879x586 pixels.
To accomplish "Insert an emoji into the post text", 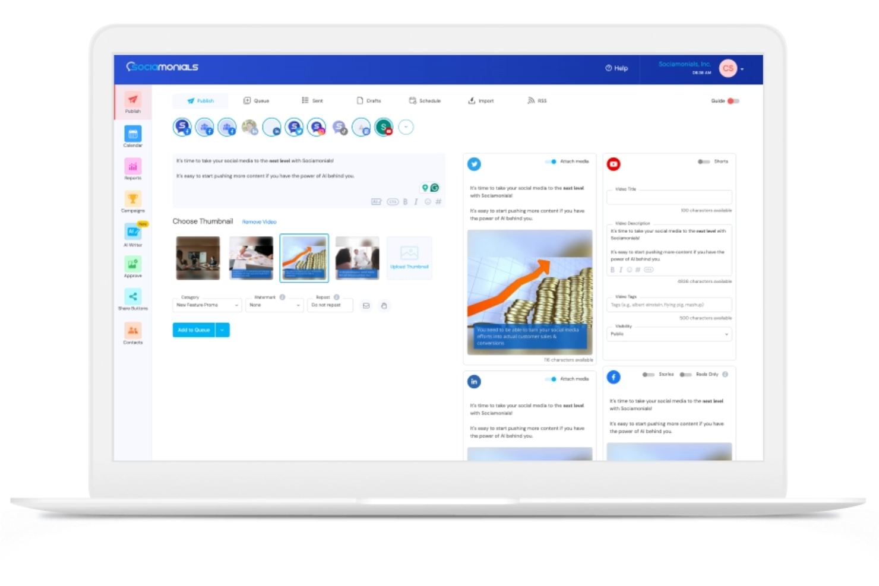I will 429,202.
